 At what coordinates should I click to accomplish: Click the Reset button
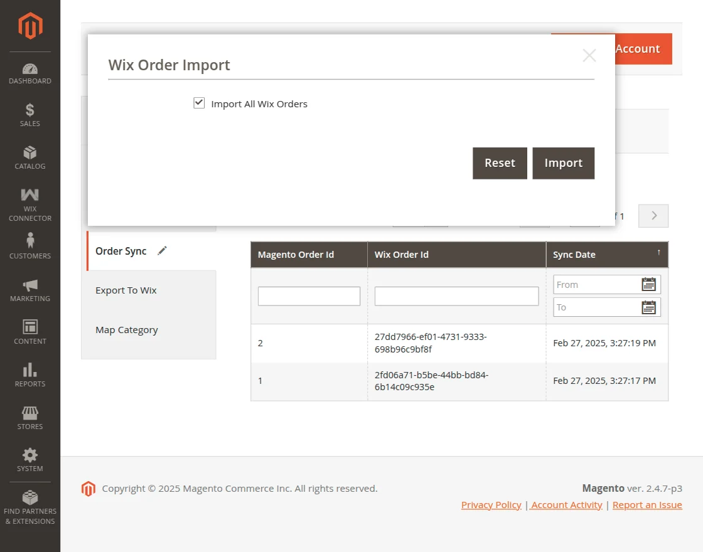tap(500, 163)
